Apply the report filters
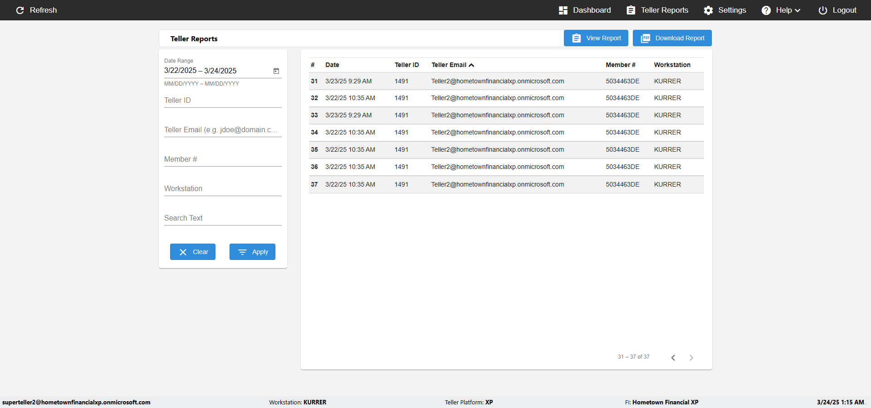The image size is (871, 408). pyautogui.click(x=252, y=252)
